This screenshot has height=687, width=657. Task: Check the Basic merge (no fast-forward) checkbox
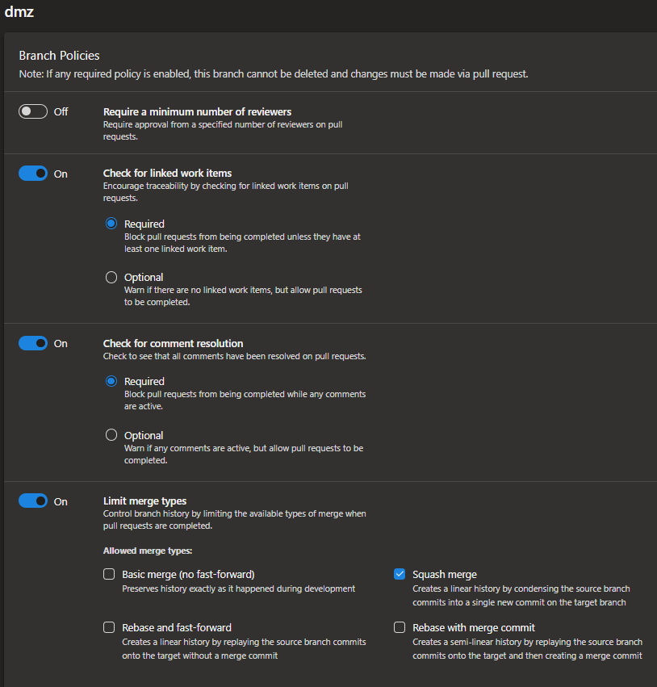pyautogui.click(x=109, y=573)
